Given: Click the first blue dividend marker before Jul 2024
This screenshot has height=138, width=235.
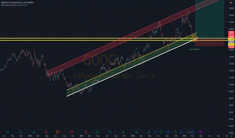Looking at the screenshot, I should (155, 132).
